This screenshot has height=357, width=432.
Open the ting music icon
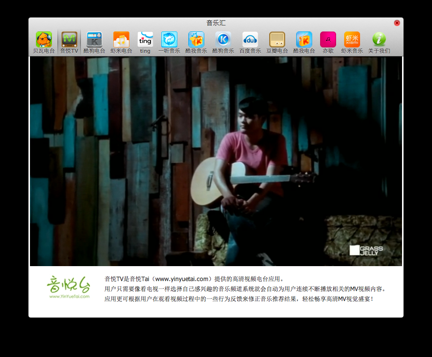[x=145, y=42]
